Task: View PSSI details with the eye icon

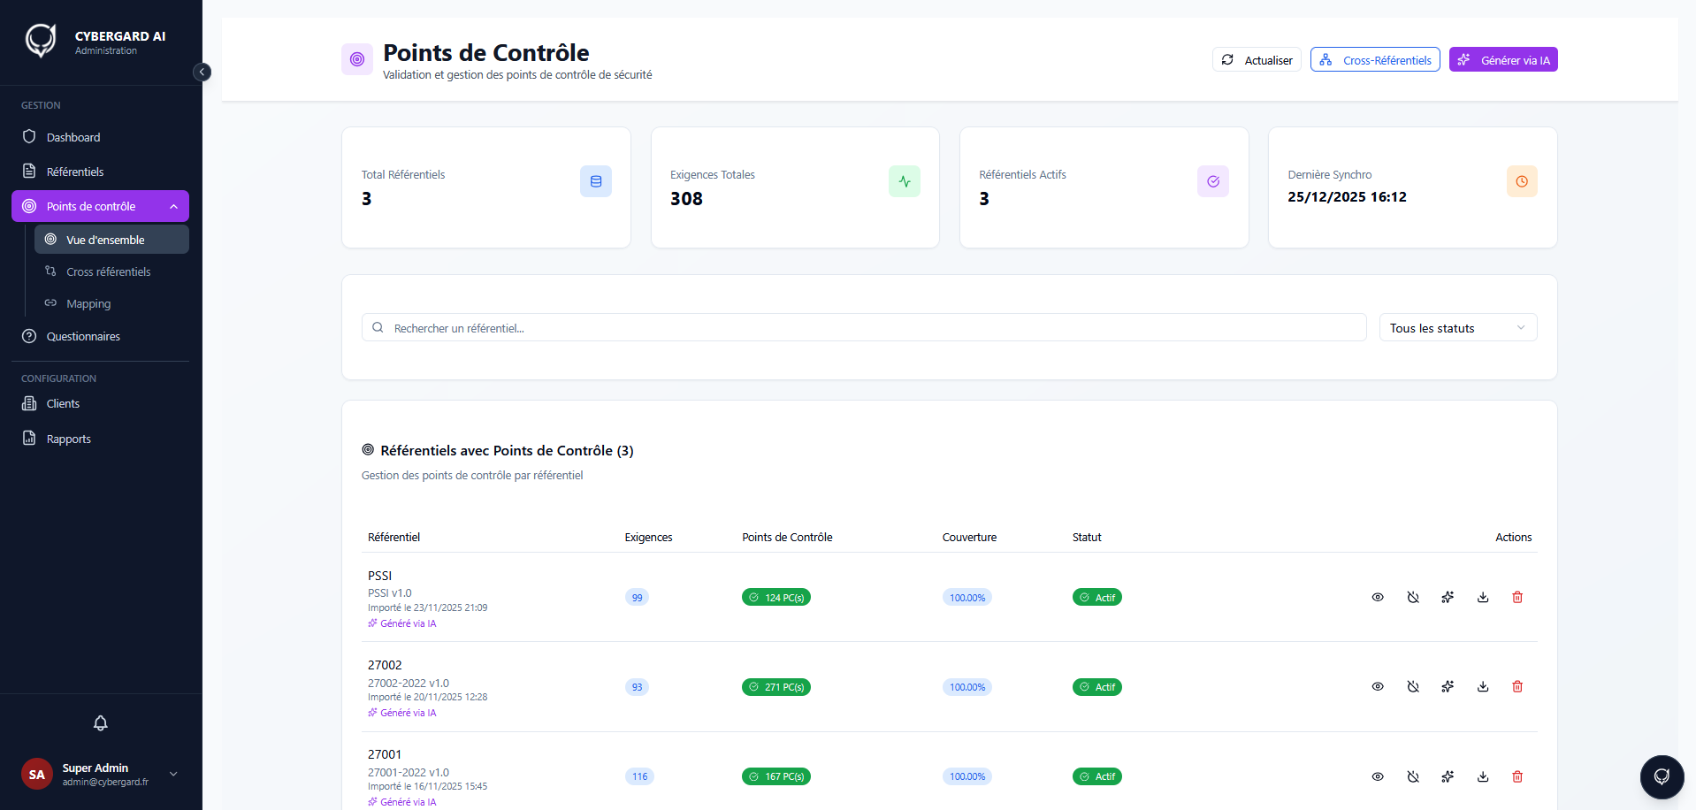Action: click(1378, 598)
